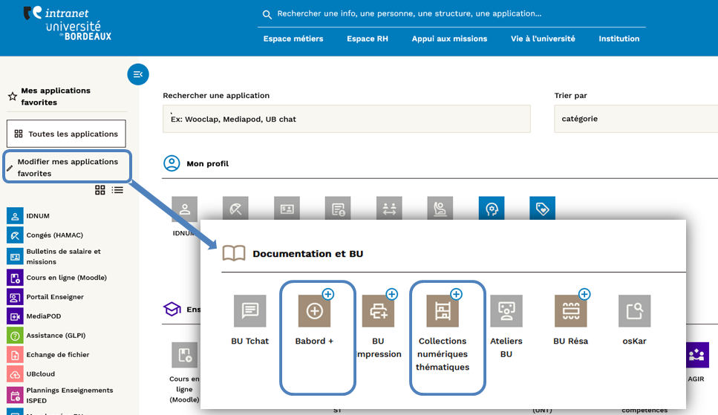This screenshot has width=718, height=415.
Task: Open the Vie à l'université menu
Action: coord(543,39)
